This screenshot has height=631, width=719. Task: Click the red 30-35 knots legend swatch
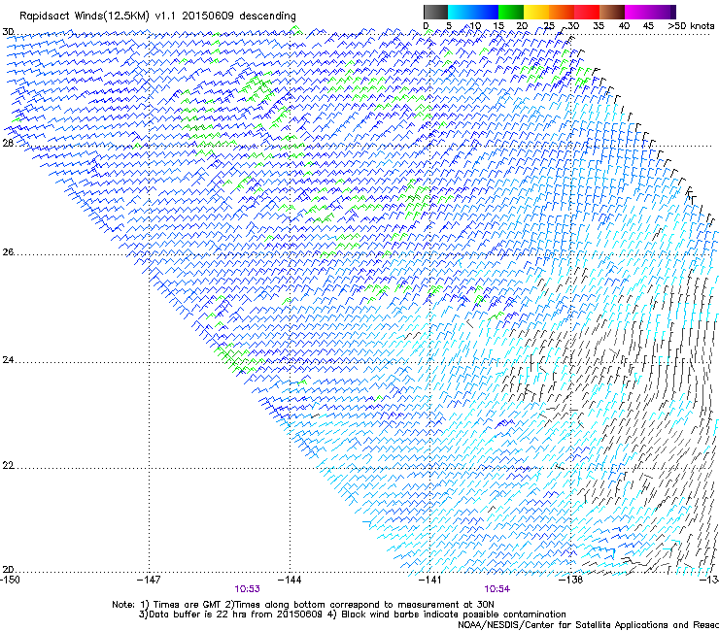(x=586, y=12)
